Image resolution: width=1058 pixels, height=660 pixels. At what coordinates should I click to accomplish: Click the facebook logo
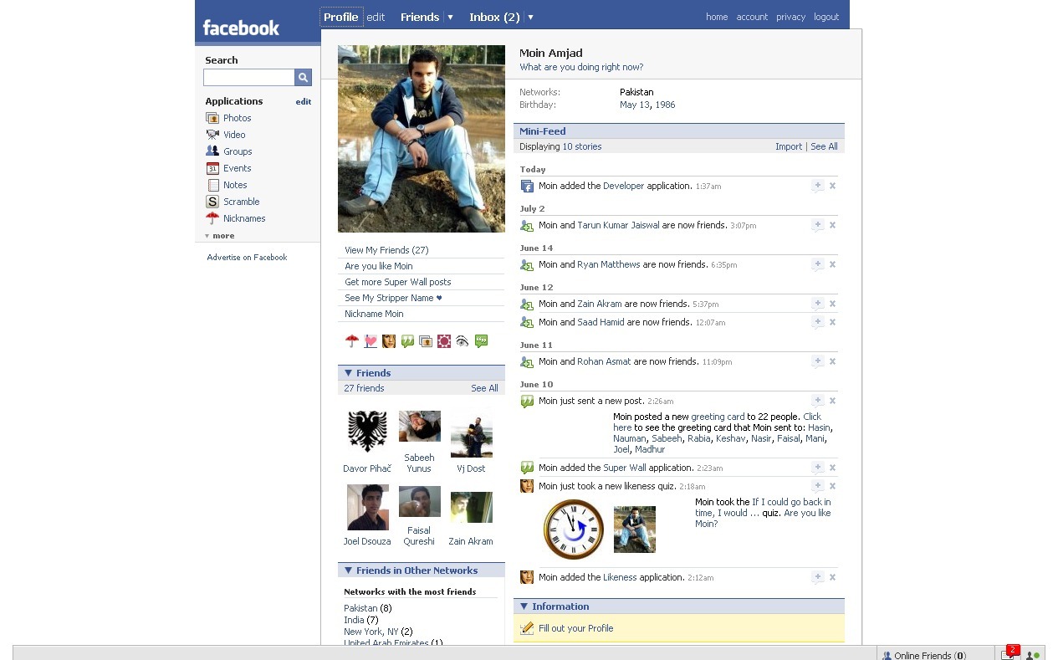click(241, 28)
